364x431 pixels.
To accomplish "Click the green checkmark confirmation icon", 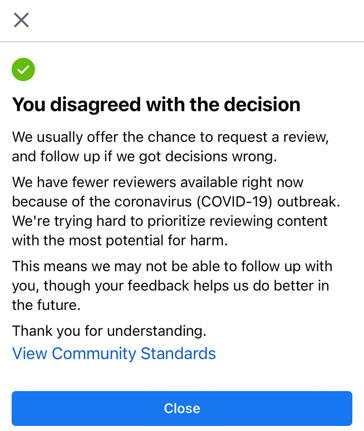I will [x=23, y=70].
